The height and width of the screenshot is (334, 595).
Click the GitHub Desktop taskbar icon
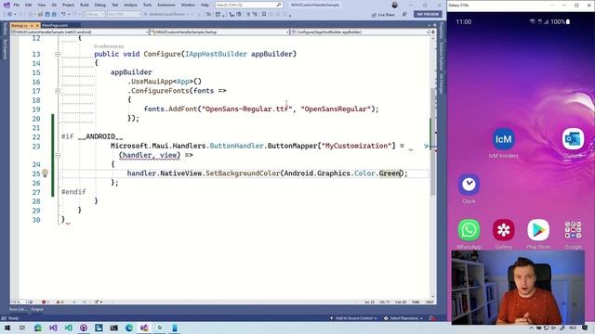(84, 328)
